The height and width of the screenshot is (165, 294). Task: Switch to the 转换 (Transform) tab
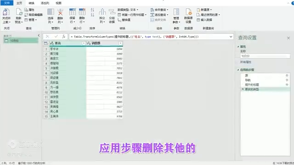coord(32,3)
